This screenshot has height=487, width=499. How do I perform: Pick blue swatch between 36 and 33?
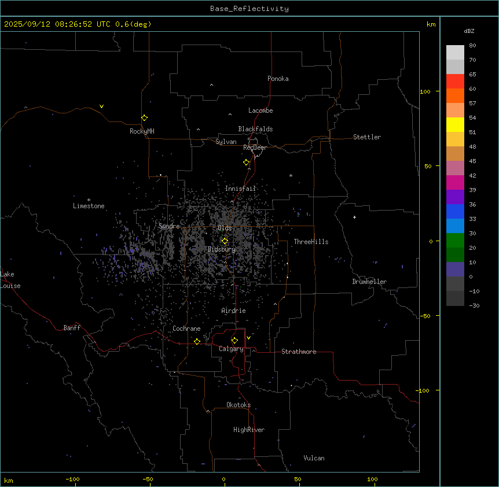coord(455,211)
